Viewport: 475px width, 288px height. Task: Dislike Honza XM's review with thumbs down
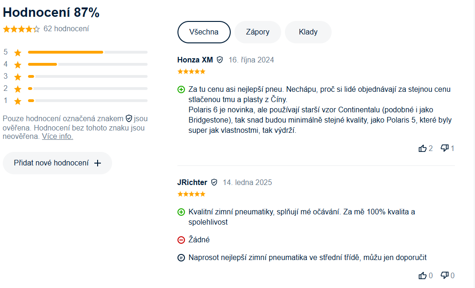coord(444,148)
